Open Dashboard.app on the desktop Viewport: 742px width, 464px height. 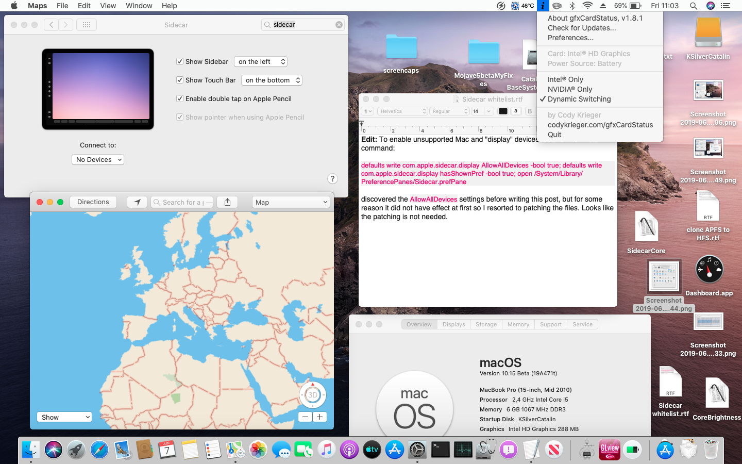(709, 270)
